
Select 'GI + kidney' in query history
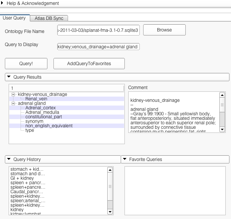tap(22, 179)
